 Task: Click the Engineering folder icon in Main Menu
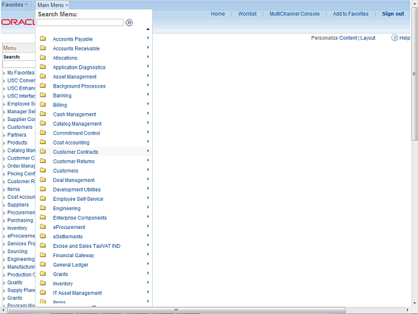42,208
